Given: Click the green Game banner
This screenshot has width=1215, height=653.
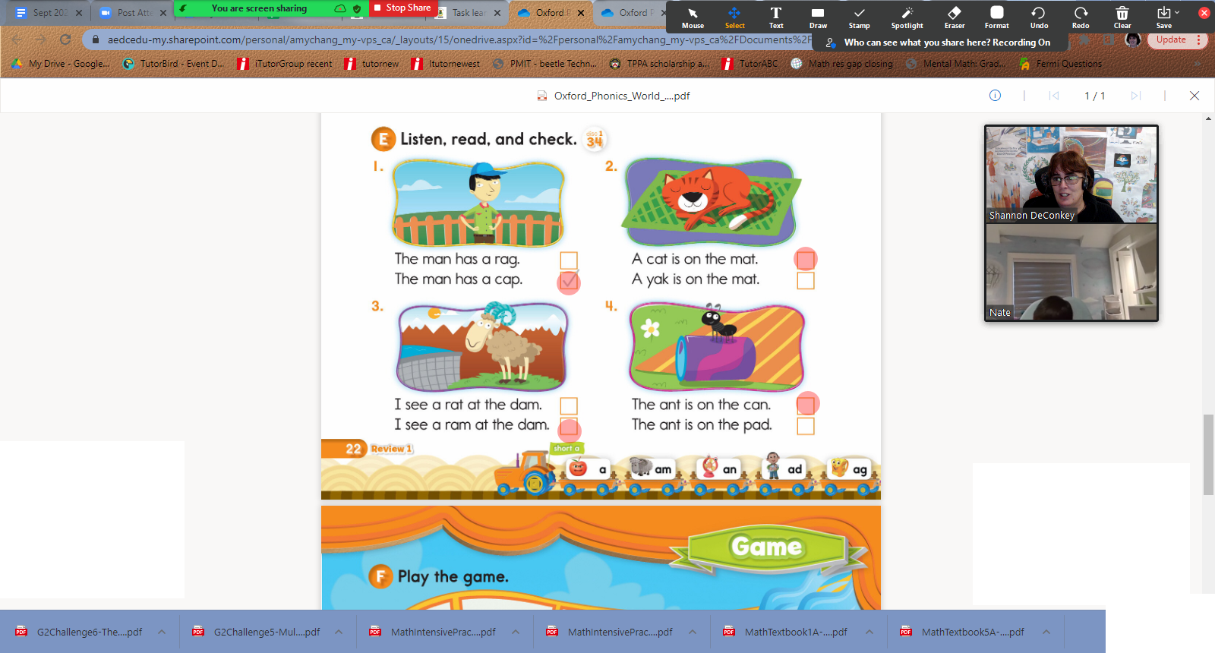Looking at the screenshot, I should click(x=766, y=547).
